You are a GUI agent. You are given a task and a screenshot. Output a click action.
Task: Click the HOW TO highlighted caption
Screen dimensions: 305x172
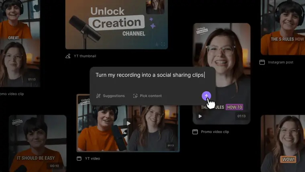pos(235,107)
